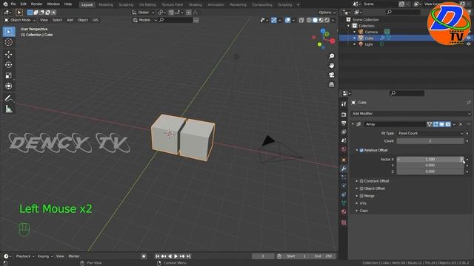Open the File menu
Screen dimensions: 474x266
pyautogui.click(x=13, y=4)
